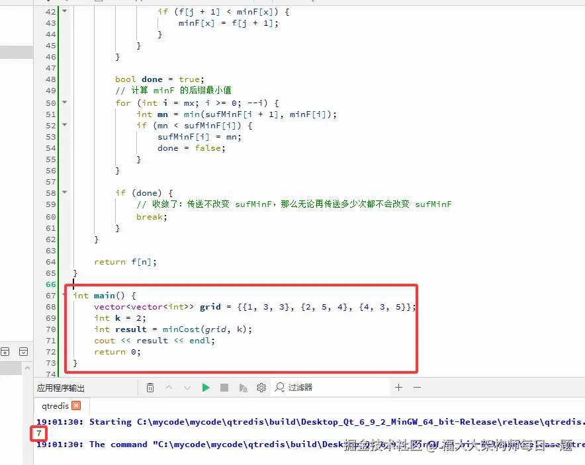Collapse the if (done) block at line 58
Image resolution: width=585 pixels, height=465 pixels.
(x=65, y=192)
